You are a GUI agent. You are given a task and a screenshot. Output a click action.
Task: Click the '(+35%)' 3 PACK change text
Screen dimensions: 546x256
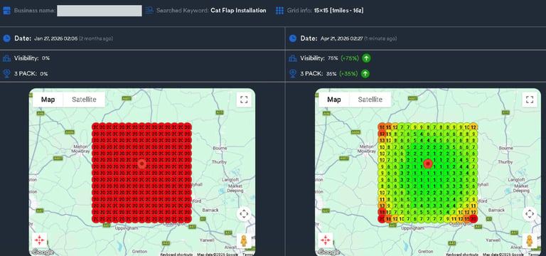tap(349, 73)
